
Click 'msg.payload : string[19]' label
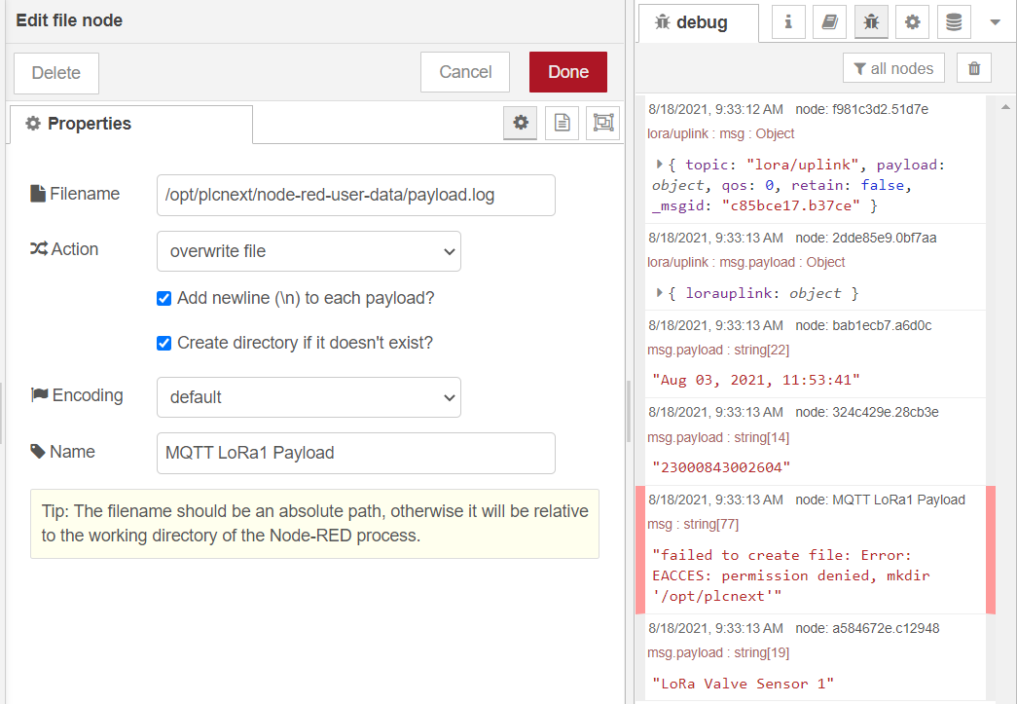718,652
